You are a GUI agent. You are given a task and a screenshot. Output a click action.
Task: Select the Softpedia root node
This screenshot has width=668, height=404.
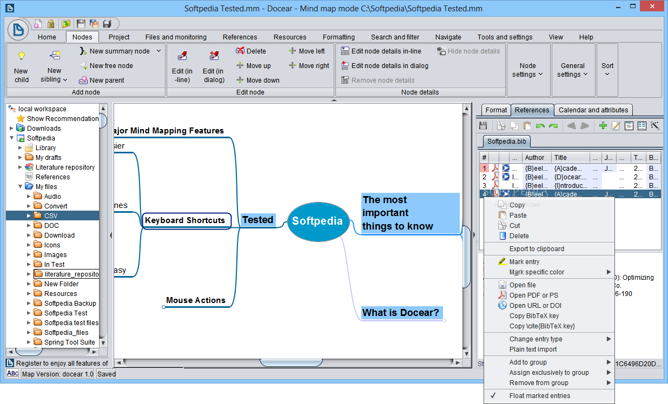(x=318, y=221)
